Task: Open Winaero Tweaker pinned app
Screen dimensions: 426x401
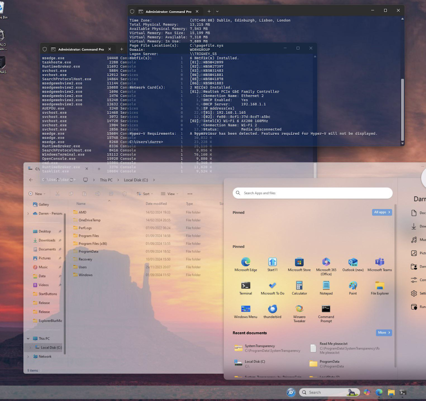Action: click(x=299, y=313)
